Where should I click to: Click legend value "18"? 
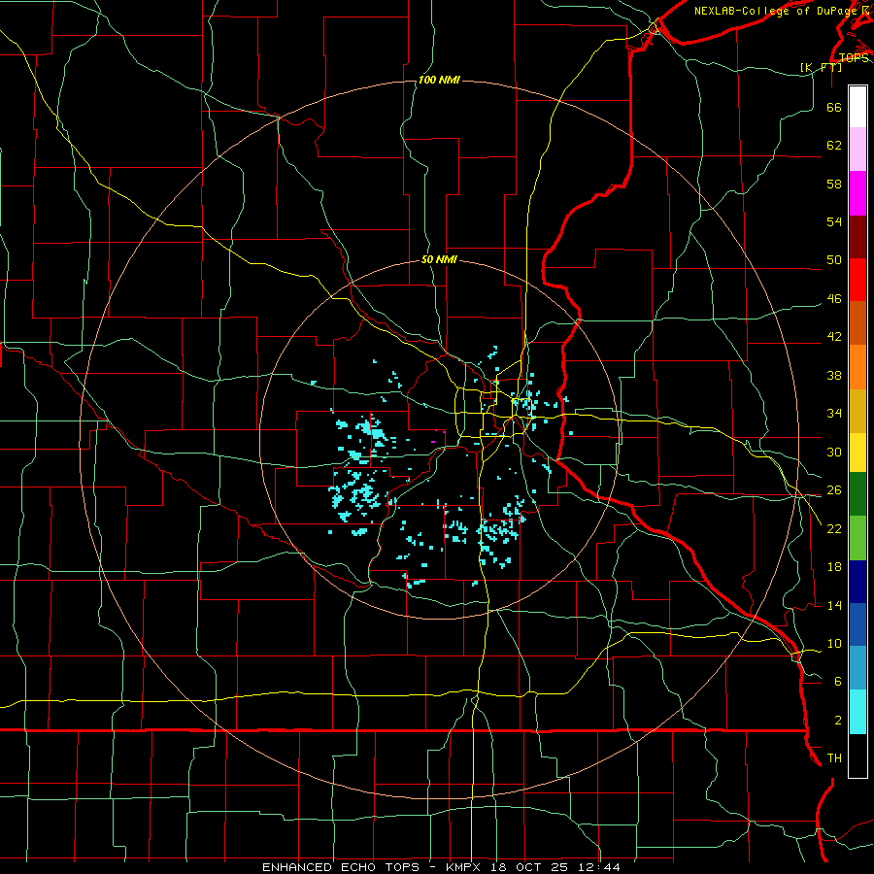[834, 567]
